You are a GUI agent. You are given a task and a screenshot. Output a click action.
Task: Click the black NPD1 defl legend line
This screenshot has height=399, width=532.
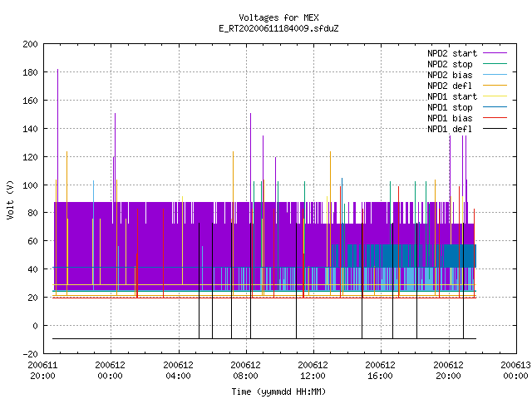495,129
